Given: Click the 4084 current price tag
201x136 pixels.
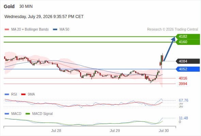Looking at the screenshot, I should (x=188, y=61).
